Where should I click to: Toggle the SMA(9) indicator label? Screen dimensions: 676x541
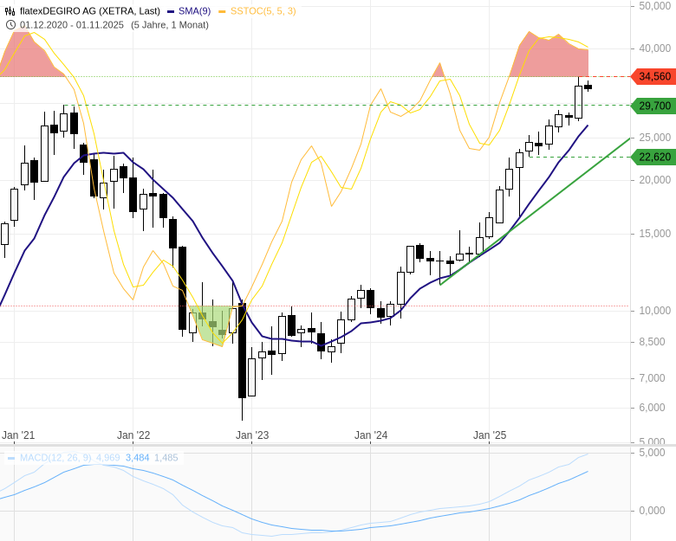[x=194, y=11]
